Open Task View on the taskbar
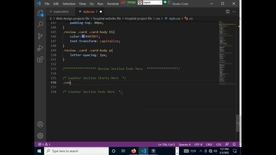Image resolution: width=276 pixels, height=155 pixels. point(123,151)
